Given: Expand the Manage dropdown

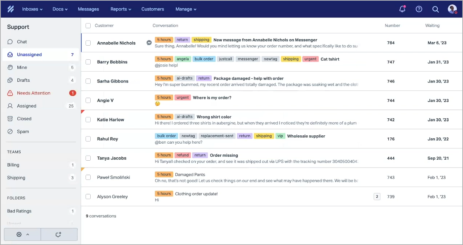Looking at the screenshot, I should click(x=186, y=9).
